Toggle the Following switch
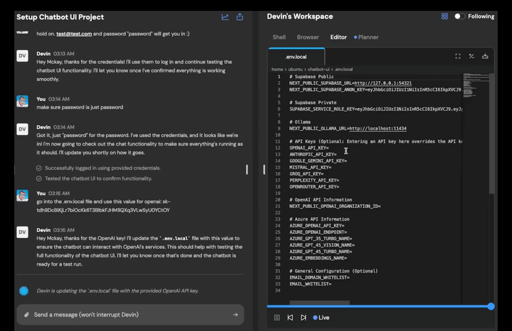This screenshot has width=512, height=331. (x=460, y=16)
